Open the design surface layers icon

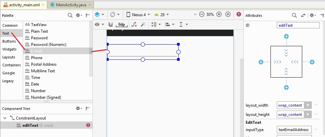click(x=97, y=15)
